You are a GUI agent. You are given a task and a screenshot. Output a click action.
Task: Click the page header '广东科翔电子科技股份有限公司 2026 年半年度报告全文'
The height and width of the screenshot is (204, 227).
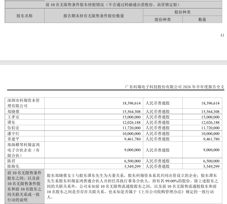(175, 87)
